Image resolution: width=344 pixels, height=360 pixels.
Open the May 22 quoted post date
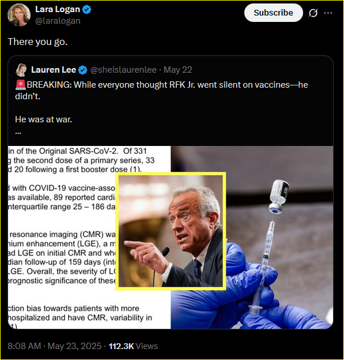coord(177,70)
